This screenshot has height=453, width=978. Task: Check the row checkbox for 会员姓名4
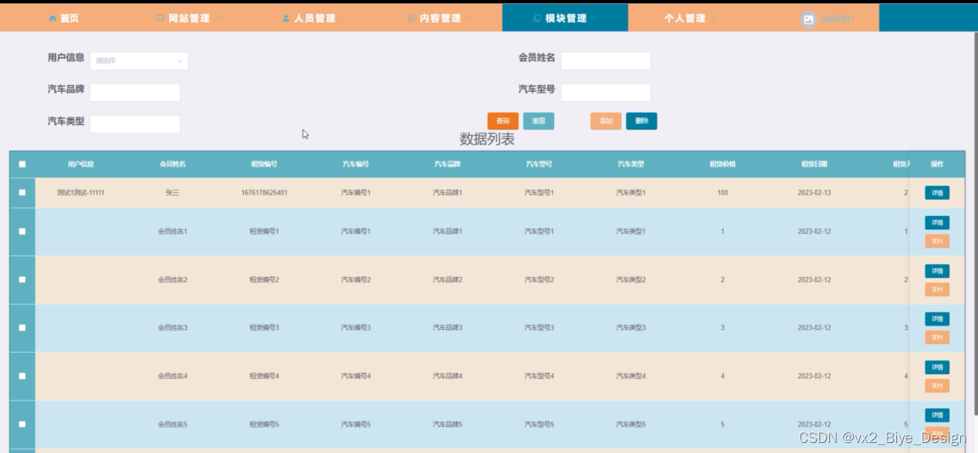coord(22,376)
